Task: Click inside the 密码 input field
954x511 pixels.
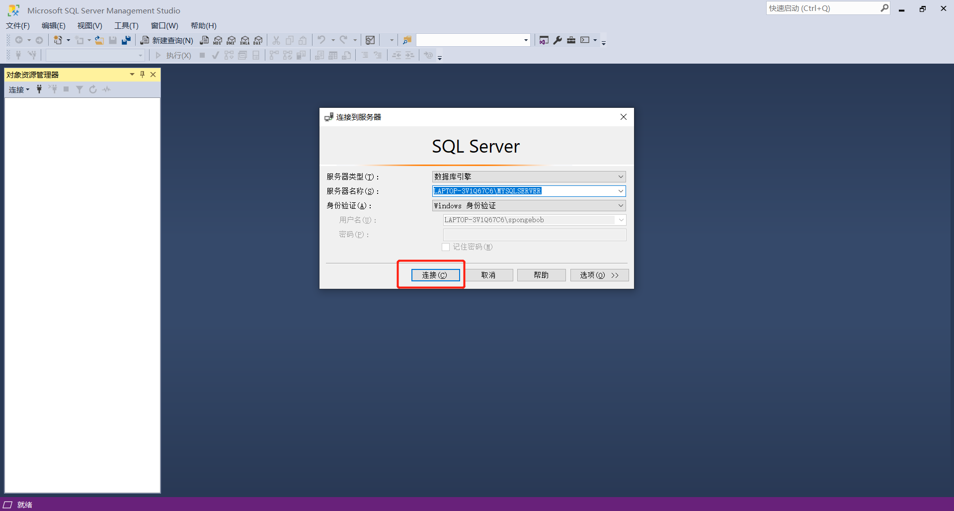Action: pos(534,234)
